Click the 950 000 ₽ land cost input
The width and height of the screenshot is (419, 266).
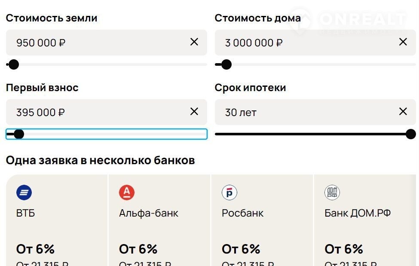pyautogui.click(x=95, y=43)
